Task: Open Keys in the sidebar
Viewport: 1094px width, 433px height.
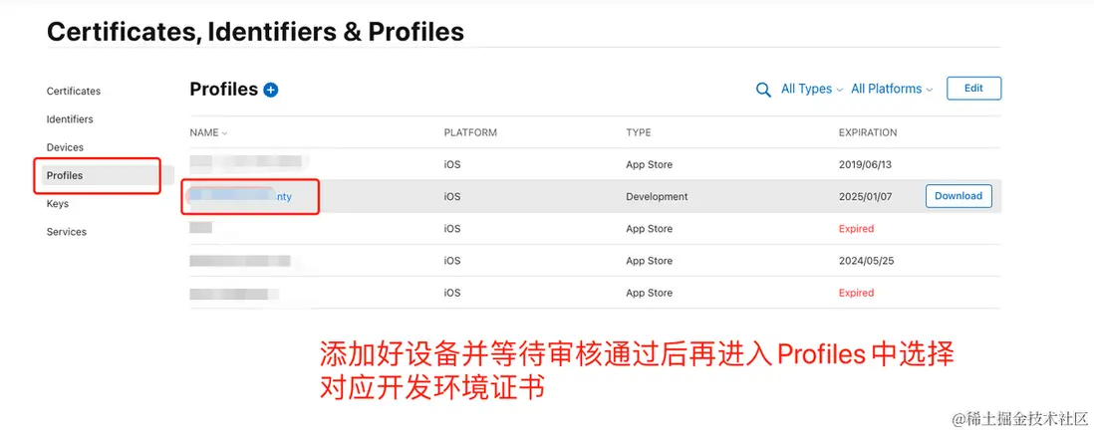Action: [x=58, y=203]
